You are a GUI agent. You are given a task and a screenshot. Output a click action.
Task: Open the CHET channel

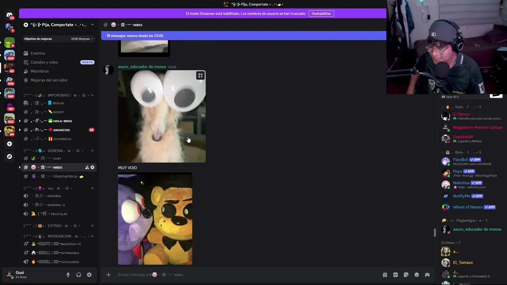click(59, 158)
